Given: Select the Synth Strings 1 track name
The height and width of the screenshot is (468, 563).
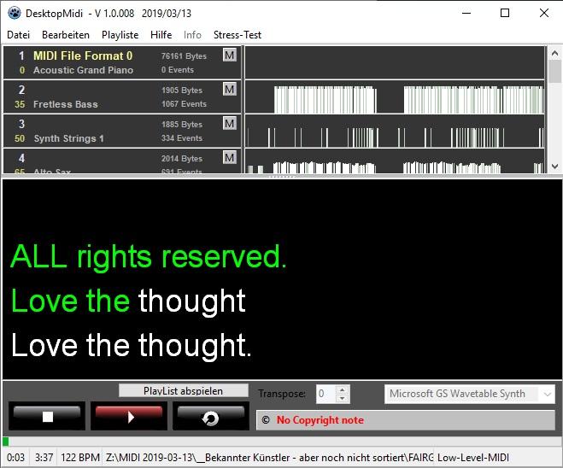Looking at the screenshot, I should (x=68, y=138).
